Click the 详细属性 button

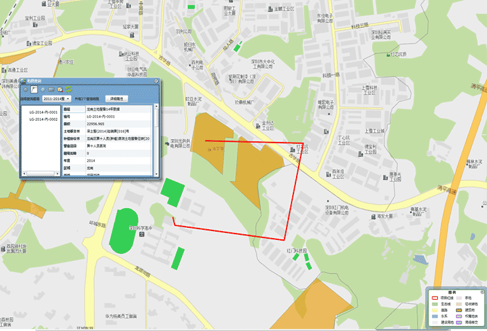click(116, 99)
